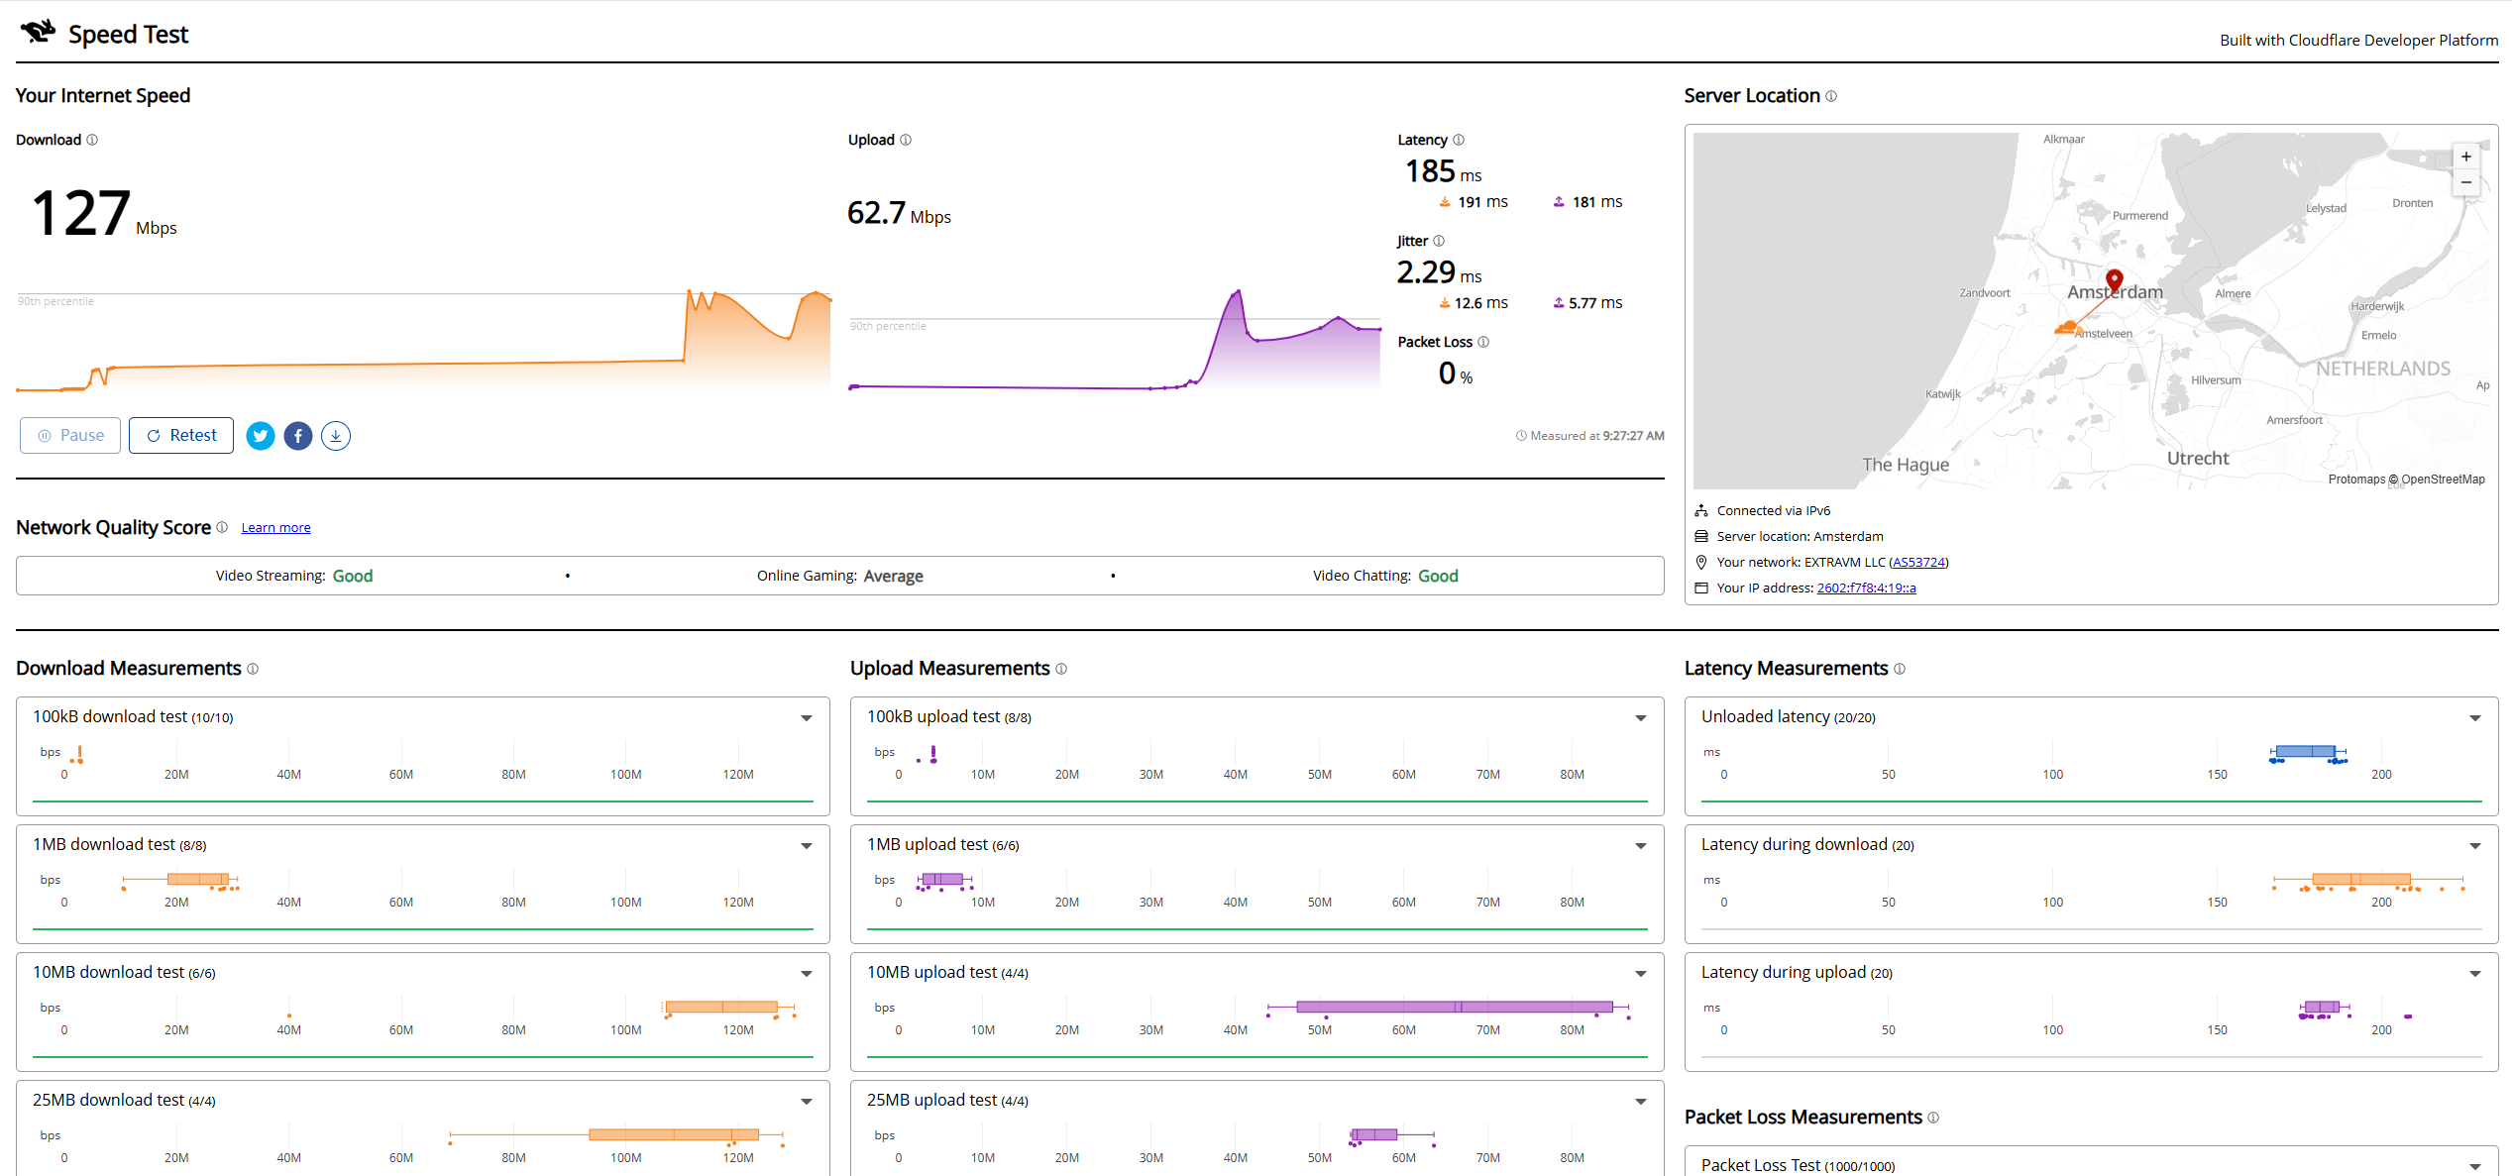Click the Speed Test rabbit logo

coord(38,32)
